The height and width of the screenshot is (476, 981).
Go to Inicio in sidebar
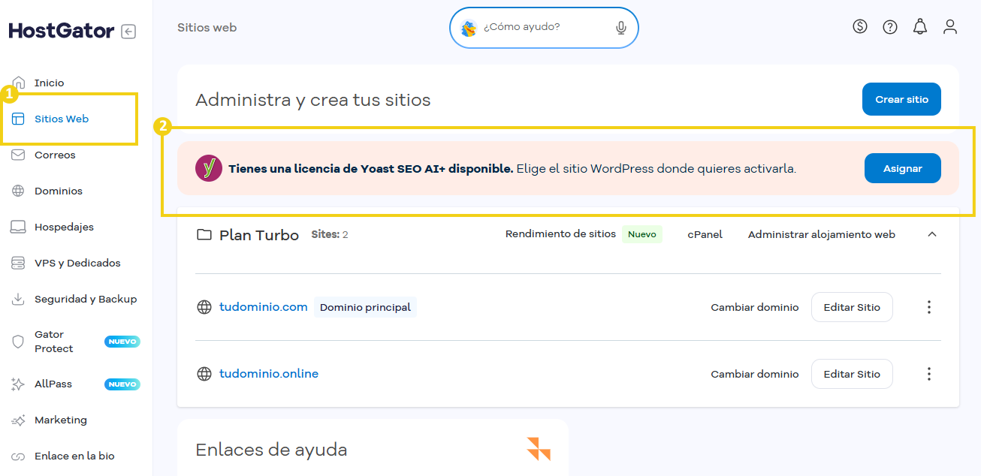pos(49,83)
